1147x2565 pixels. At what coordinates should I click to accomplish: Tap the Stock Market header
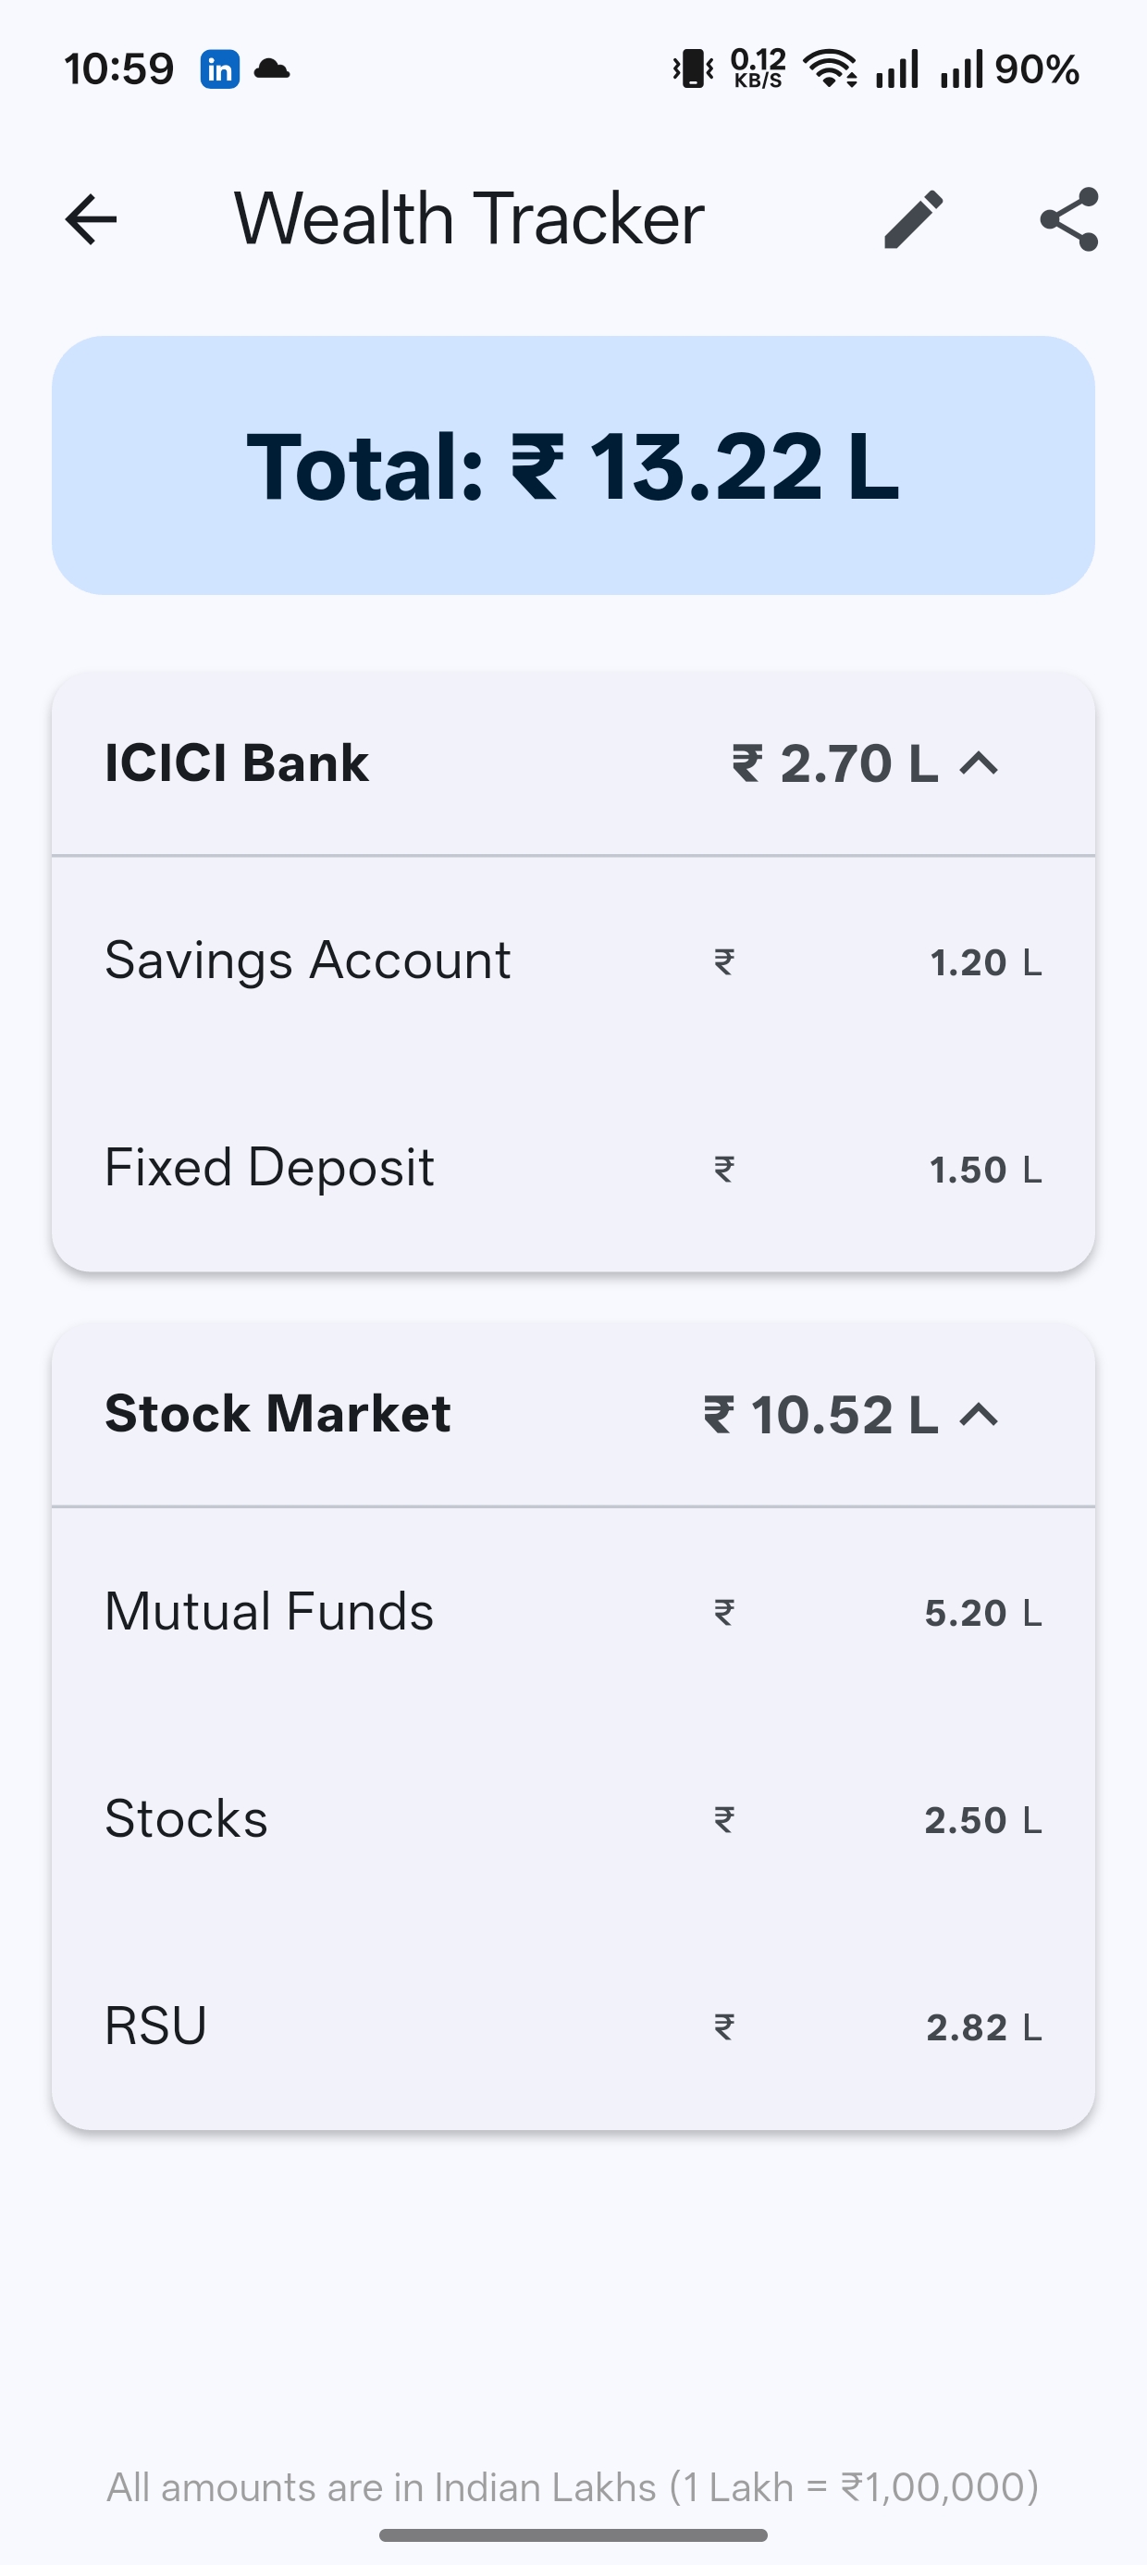pyautogui.click(x=277, y=1415)
